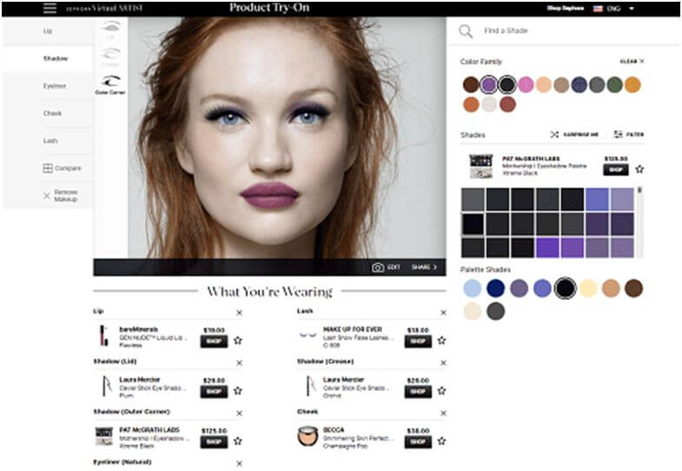
Task: Remove the Lip product with its X icon
Action: 239,313
